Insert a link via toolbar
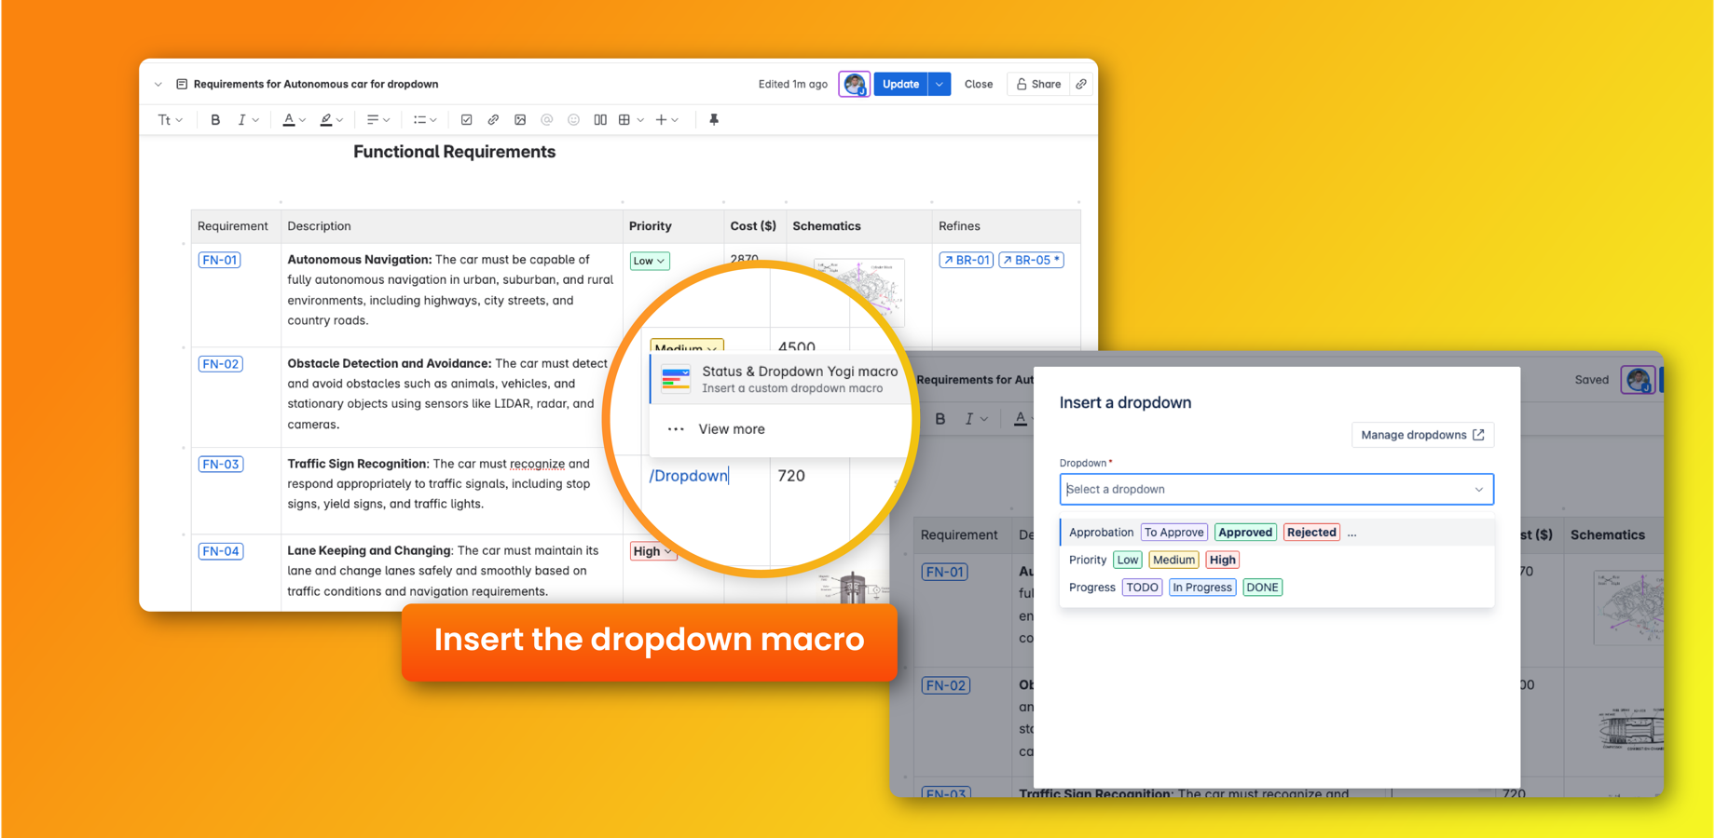The width and height of the screenshot is (1715, 838). pos(493,120)
